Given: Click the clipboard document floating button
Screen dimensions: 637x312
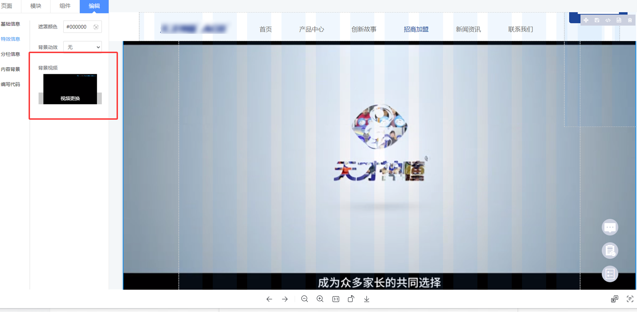Looking at the screenshot, I should pyautogui.click(x=610, y=250).
